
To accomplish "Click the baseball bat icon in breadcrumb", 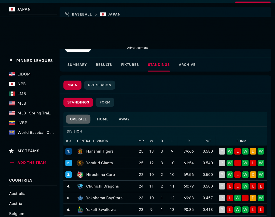I will (x=67, y=14).
